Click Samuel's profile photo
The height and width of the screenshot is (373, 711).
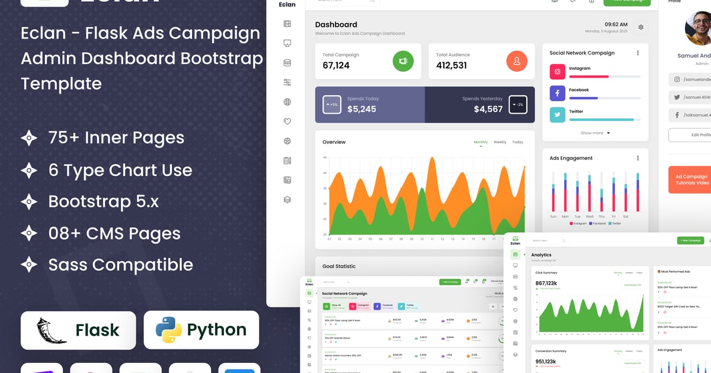[698, 30]
